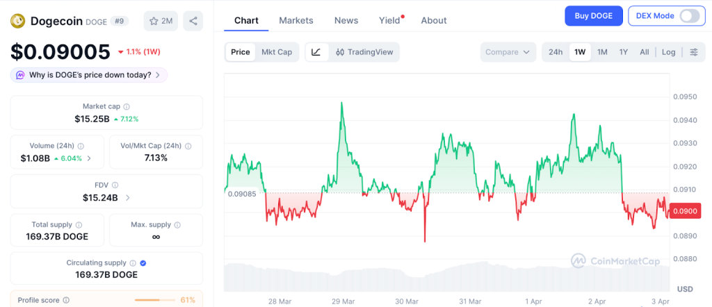Enable the DEX Mode toggle

click(x=689, y=16)
